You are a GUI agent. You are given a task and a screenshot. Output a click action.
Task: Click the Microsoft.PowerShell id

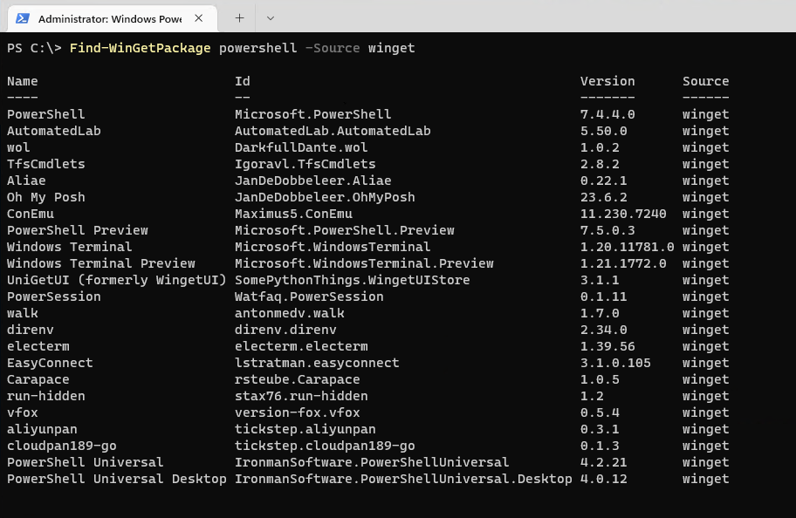click(312, 114)
